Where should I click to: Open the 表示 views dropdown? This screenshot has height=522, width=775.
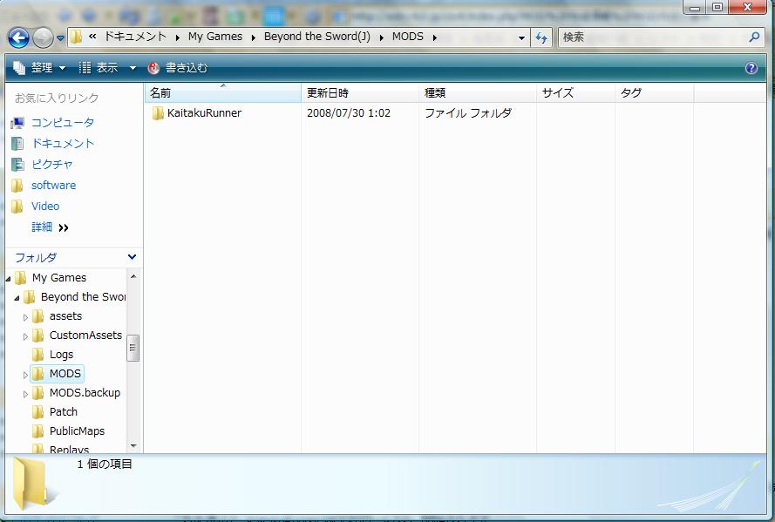[107, 68]
